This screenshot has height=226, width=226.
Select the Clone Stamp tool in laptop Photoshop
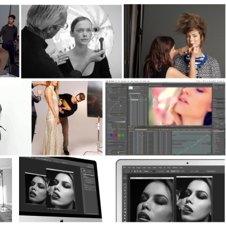click(125, 203)
